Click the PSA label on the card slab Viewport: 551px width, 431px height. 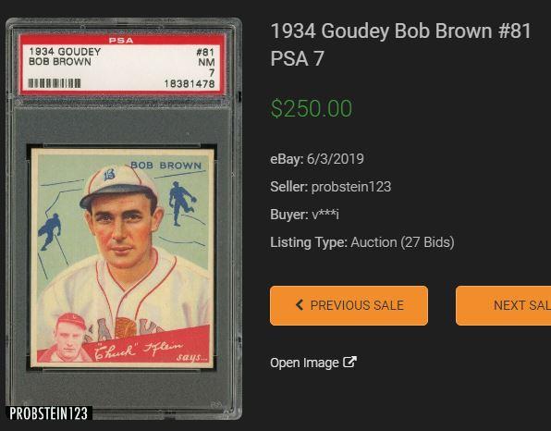(122, 64)
